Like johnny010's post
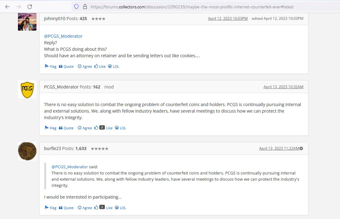The image size is (340, 219). pos(100,67)
